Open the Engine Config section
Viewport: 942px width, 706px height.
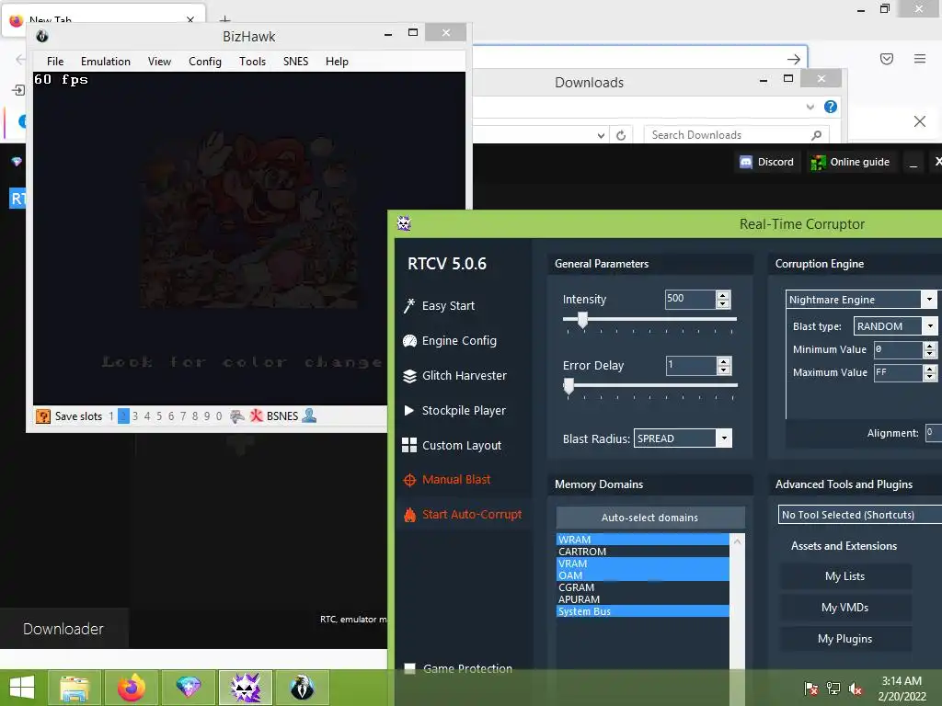point(450,341)
